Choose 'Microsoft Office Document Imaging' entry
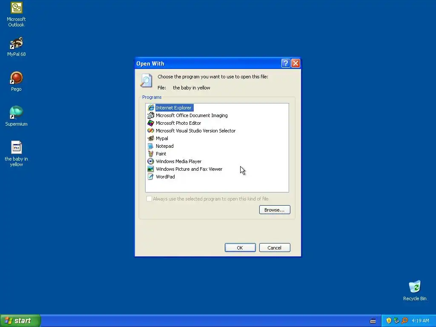This screenshot has width=436, height=327. [x=192, y=115]
